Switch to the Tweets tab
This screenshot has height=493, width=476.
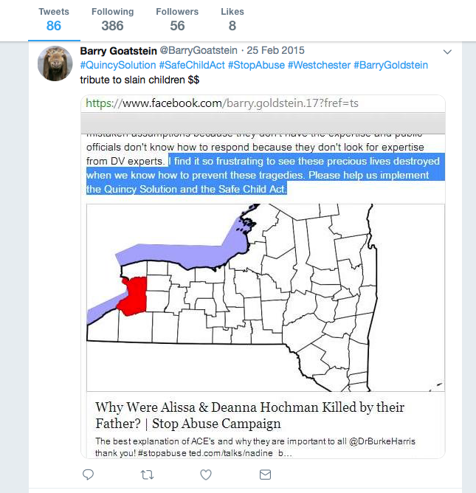(x=53, y=19)
